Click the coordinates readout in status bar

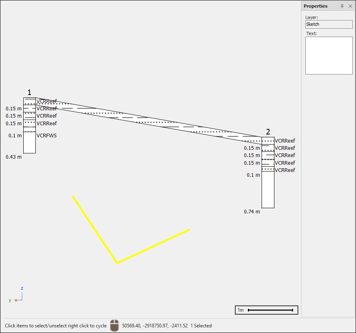click(155, 326)
